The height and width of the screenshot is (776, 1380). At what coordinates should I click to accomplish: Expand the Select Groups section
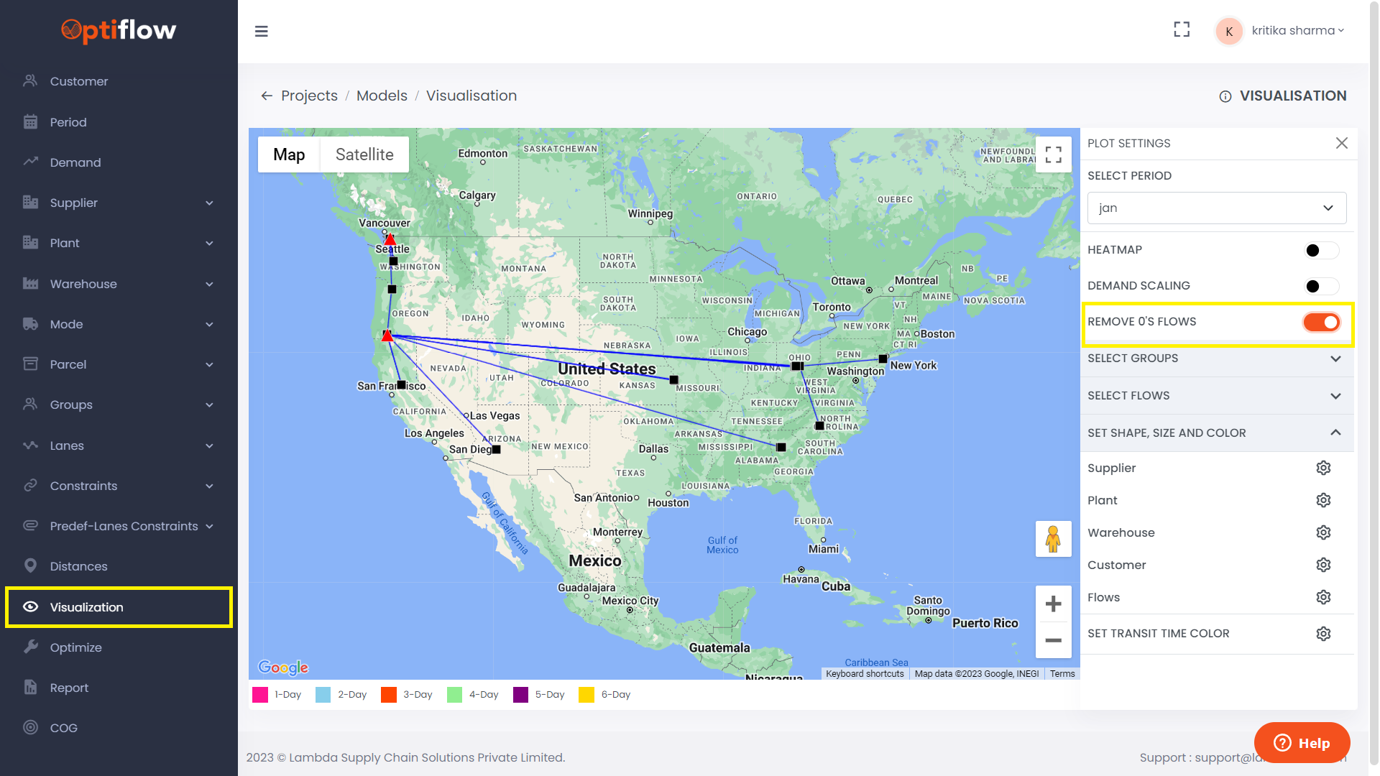coord(1216,359)
